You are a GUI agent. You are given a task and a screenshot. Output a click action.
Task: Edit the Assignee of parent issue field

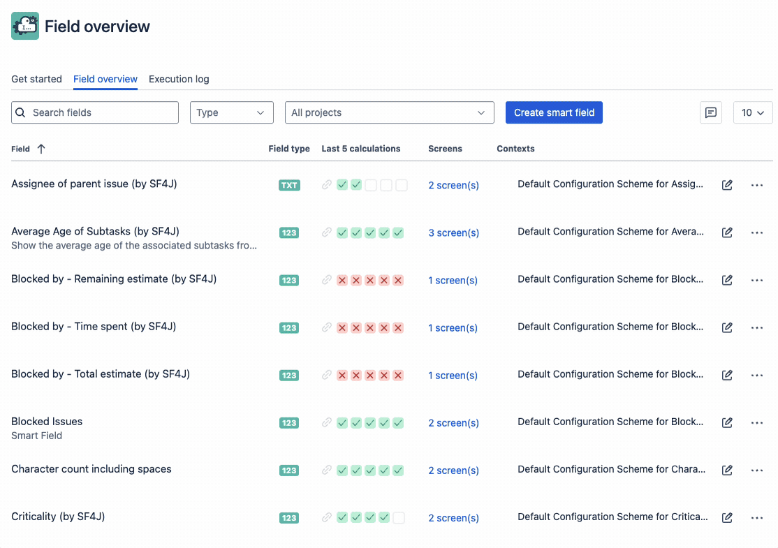727,185
